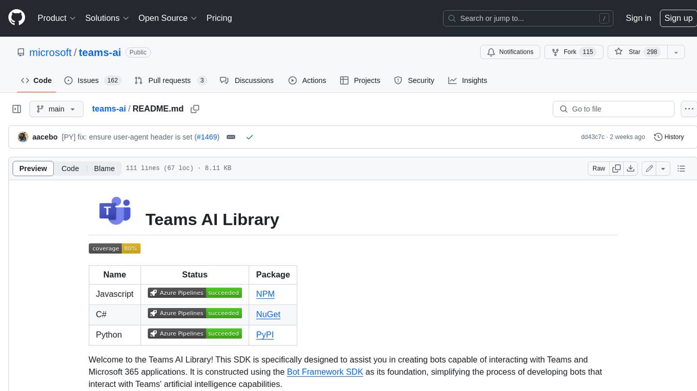Click Sign in
This screenshot has height=391, width=697.
[638, 18]
